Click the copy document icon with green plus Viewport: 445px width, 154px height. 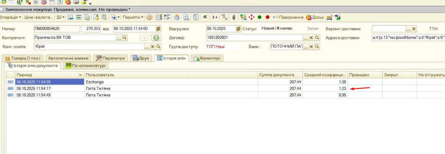87,17
